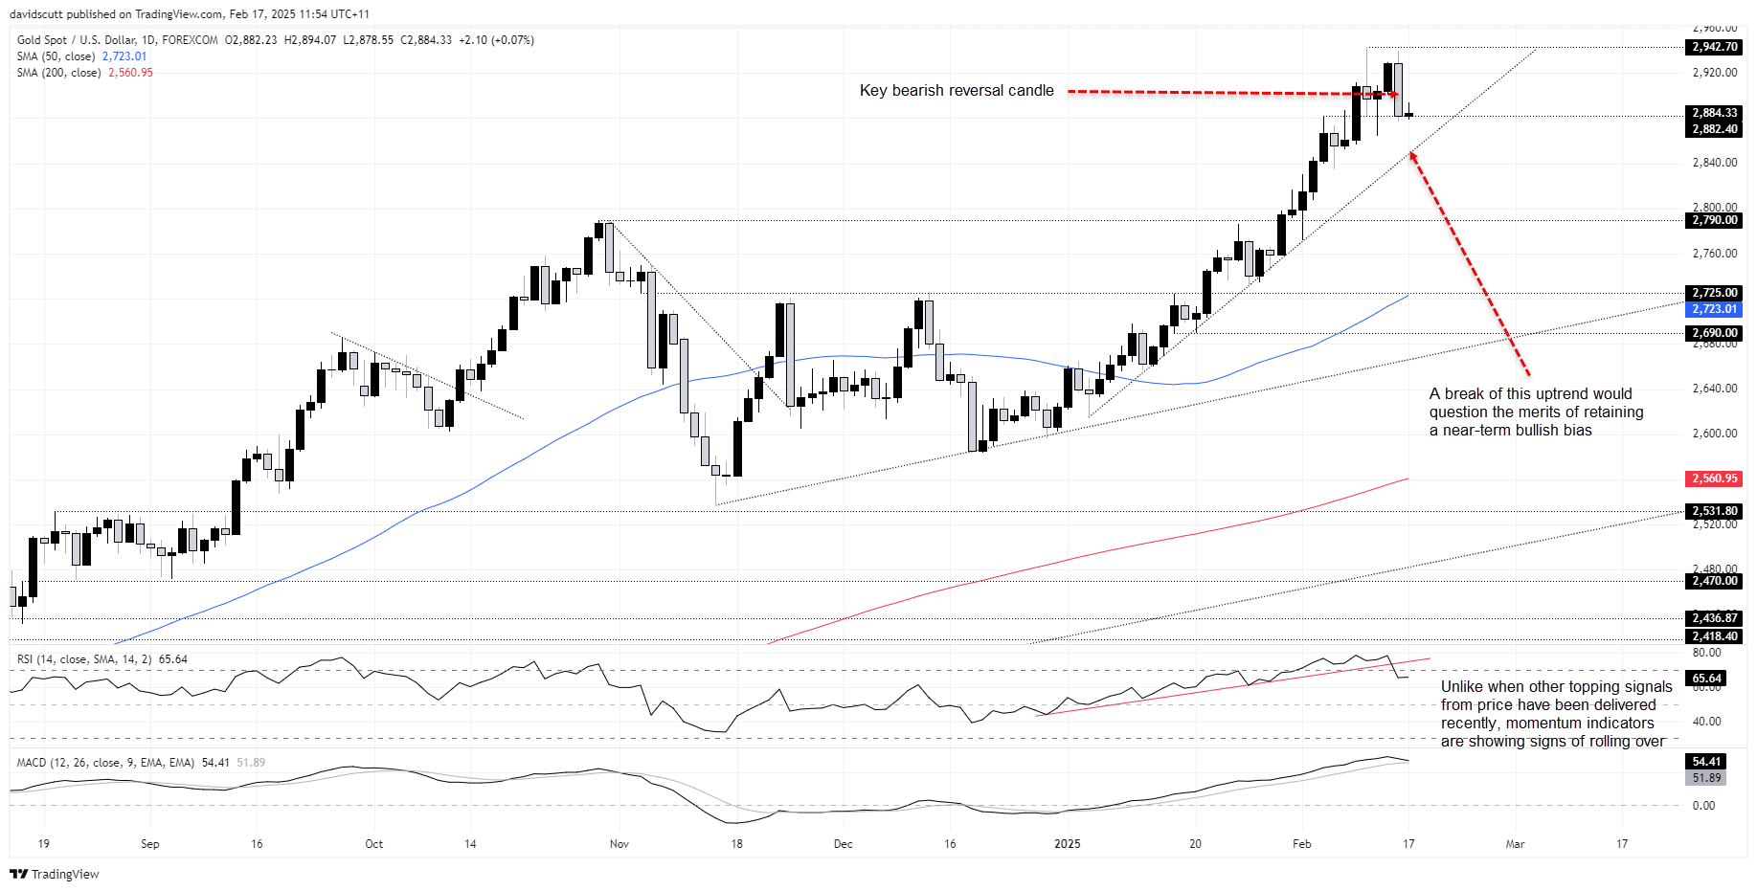Screen dimensions: 1757x891
Task: Click the MACD 0.00 axis tick
Action: click(1703, 806)
